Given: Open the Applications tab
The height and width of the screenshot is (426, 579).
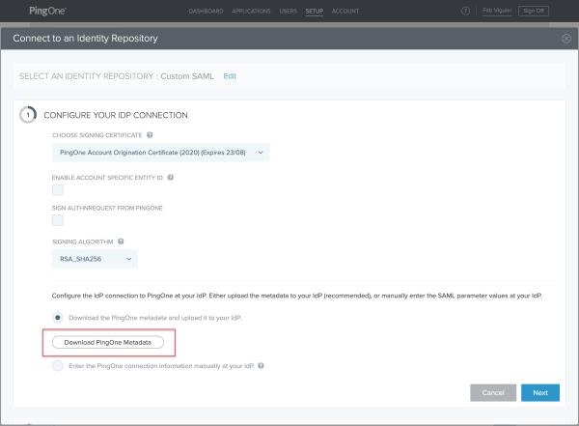Looking at the screenshot, I should (x=251, y=11).
